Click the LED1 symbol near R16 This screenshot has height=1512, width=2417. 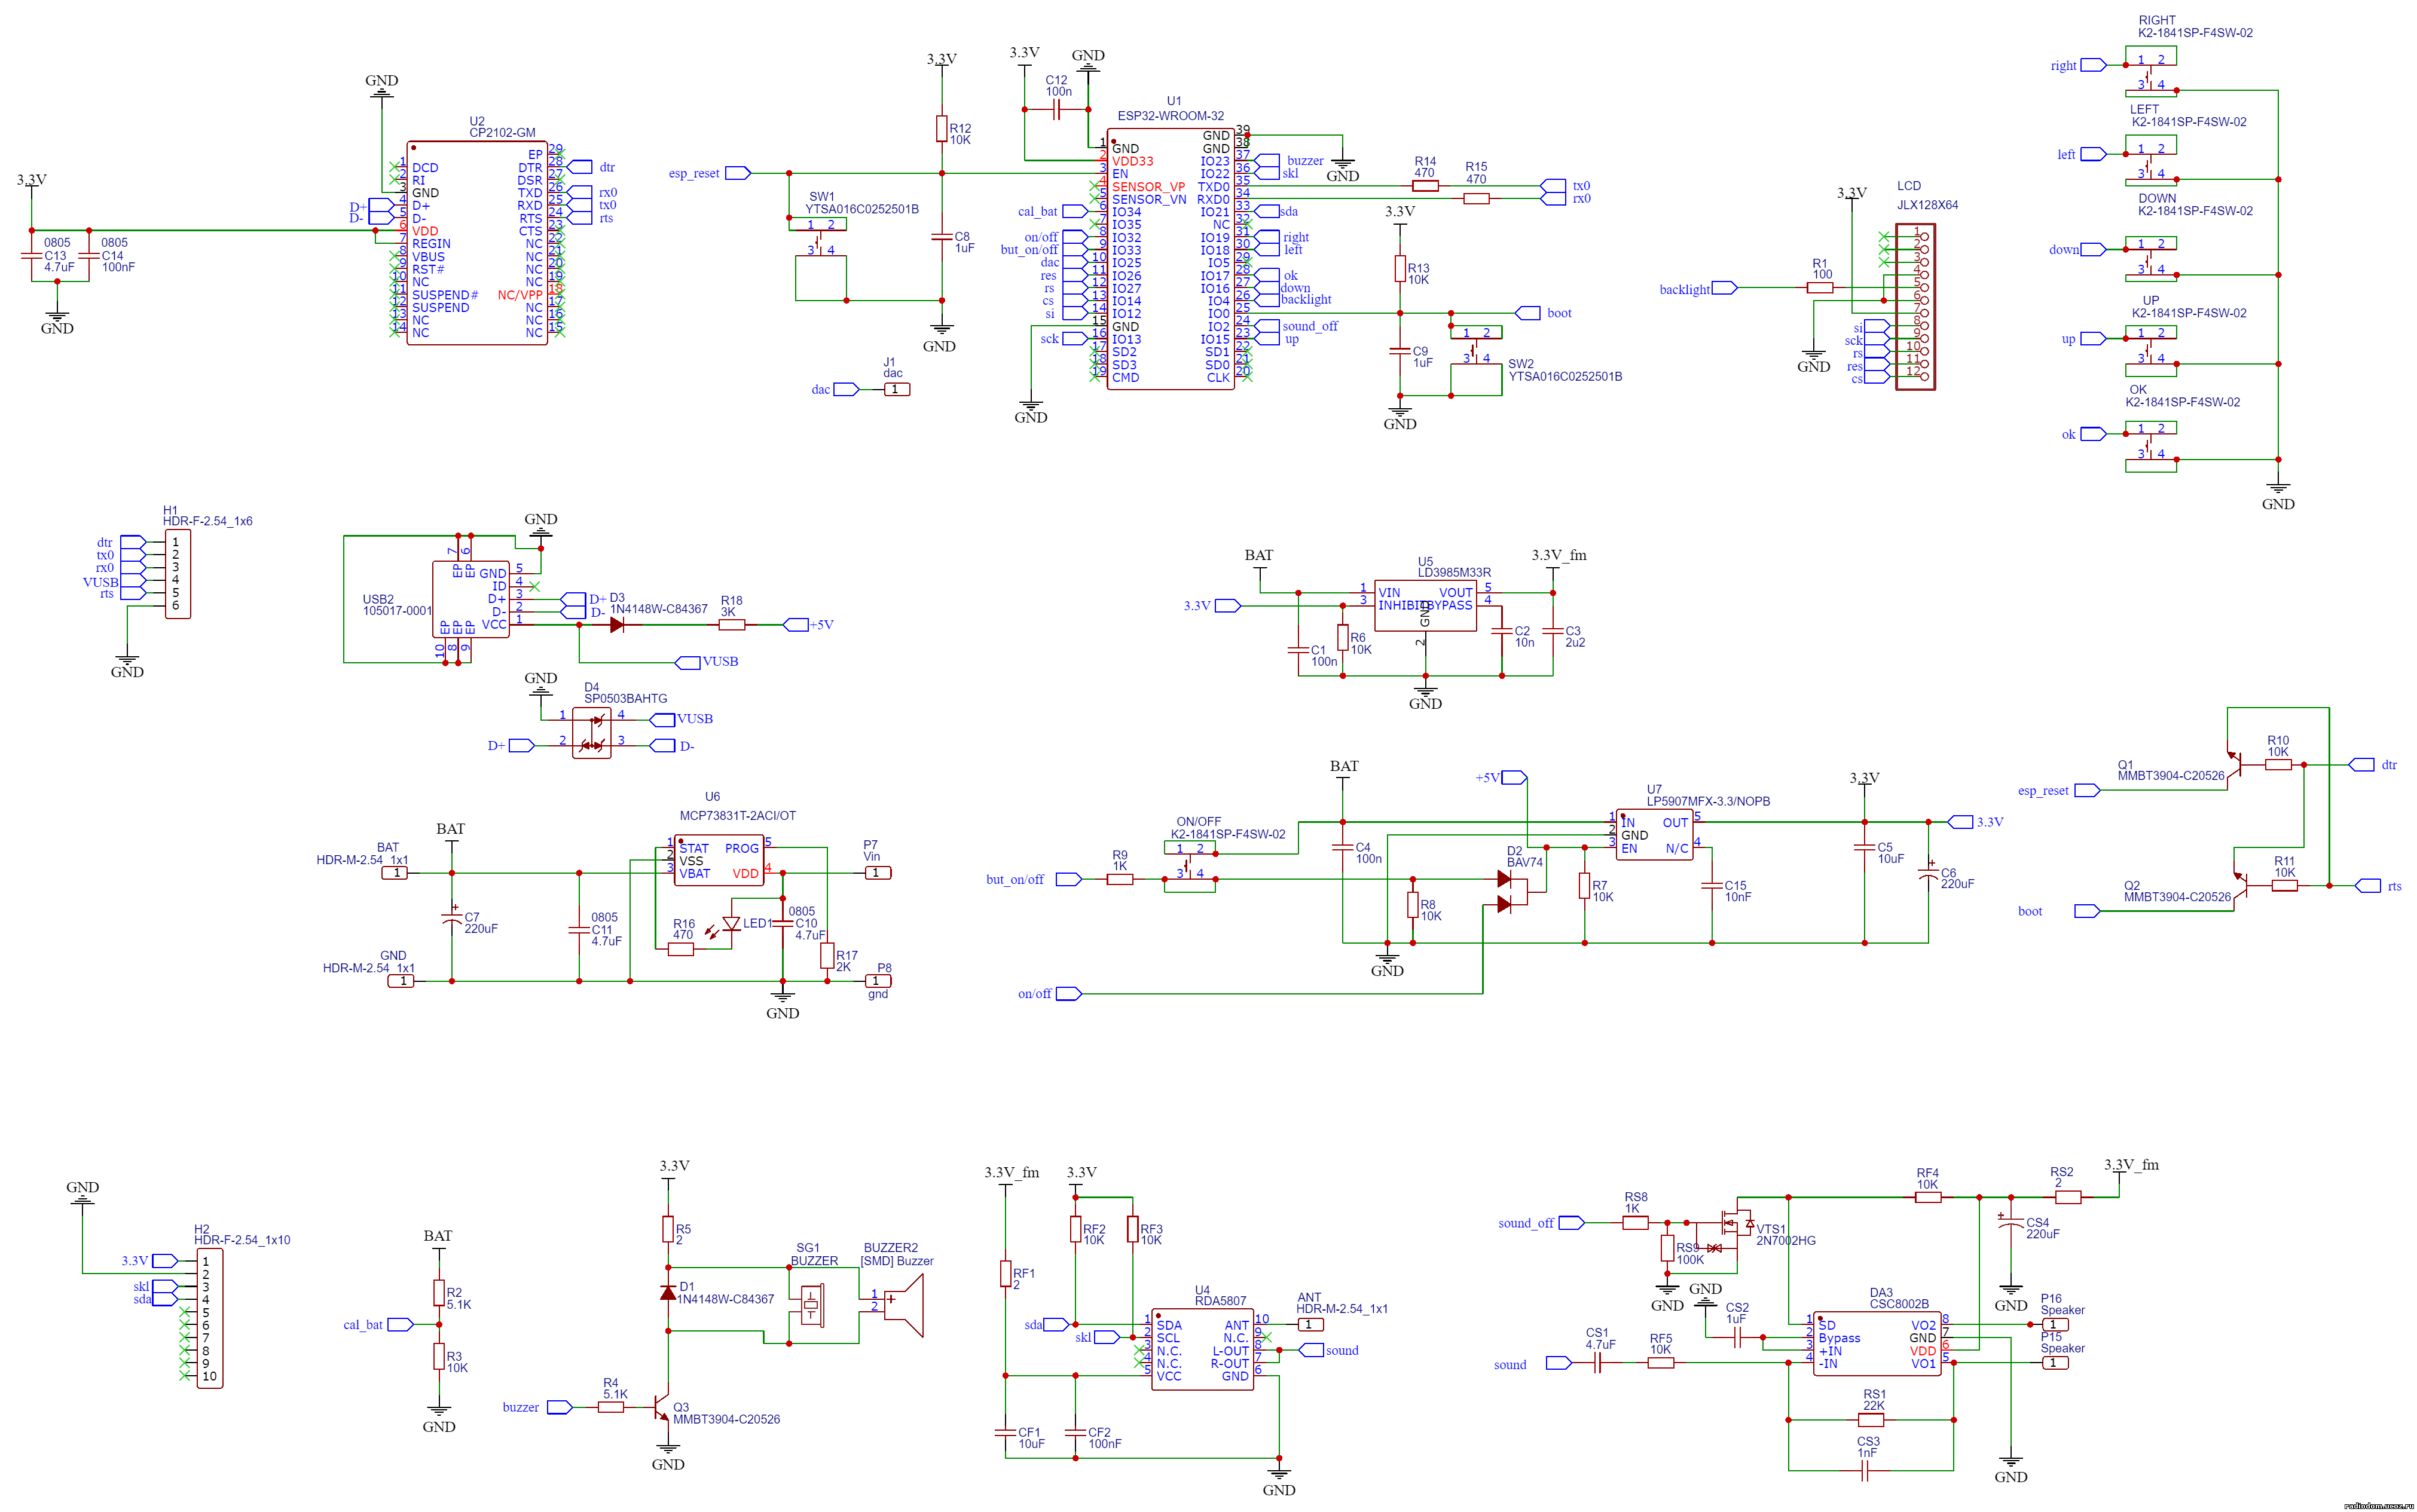click(730, 924)
